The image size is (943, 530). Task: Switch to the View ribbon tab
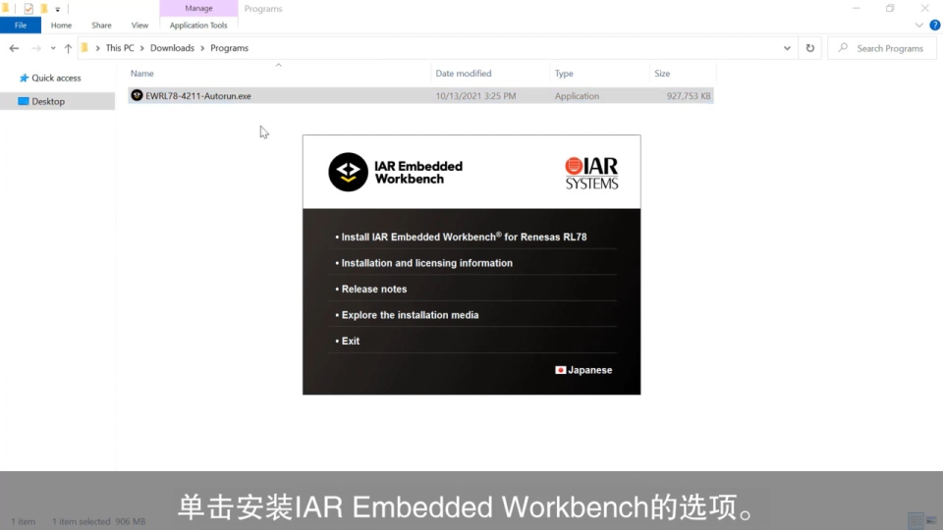click(x=139, y=26)
